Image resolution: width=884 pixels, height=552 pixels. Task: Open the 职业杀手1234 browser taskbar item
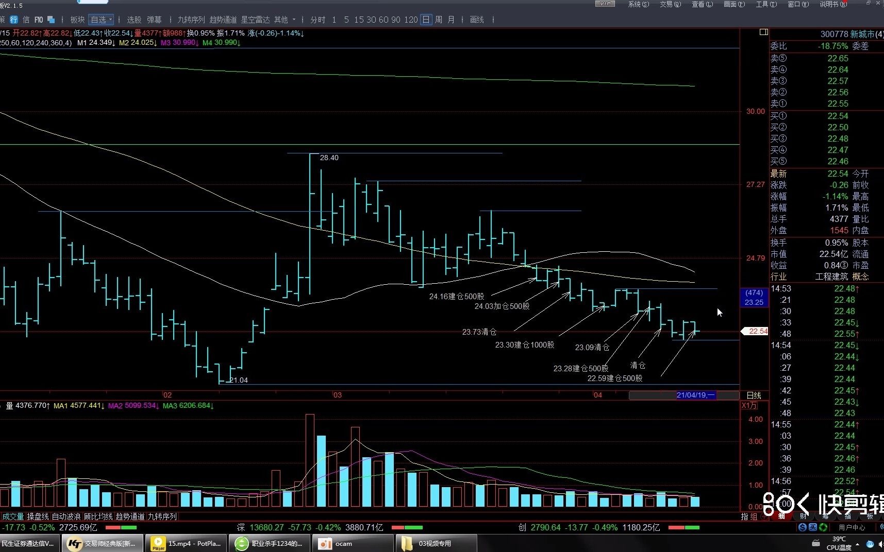[270, 543]
